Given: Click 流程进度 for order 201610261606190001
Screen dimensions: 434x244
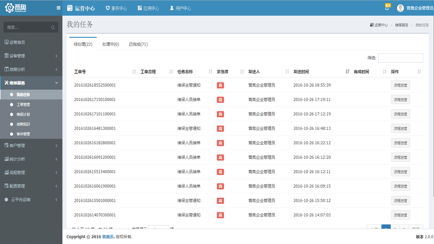Looking at the screenshot, I should (x=401, y=186).
